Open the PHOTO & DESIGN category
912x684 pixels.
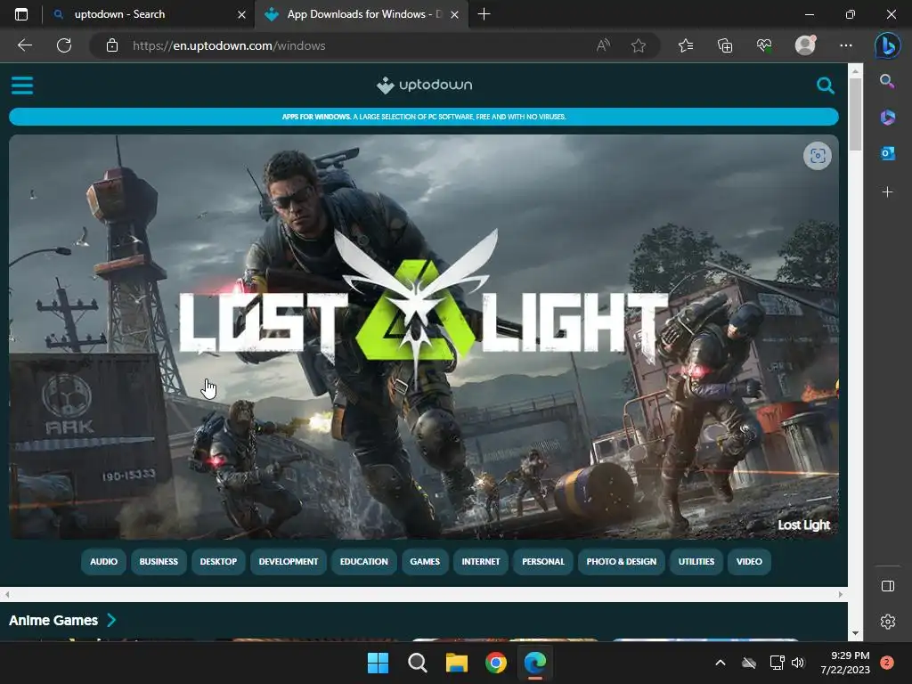point(621,562)
